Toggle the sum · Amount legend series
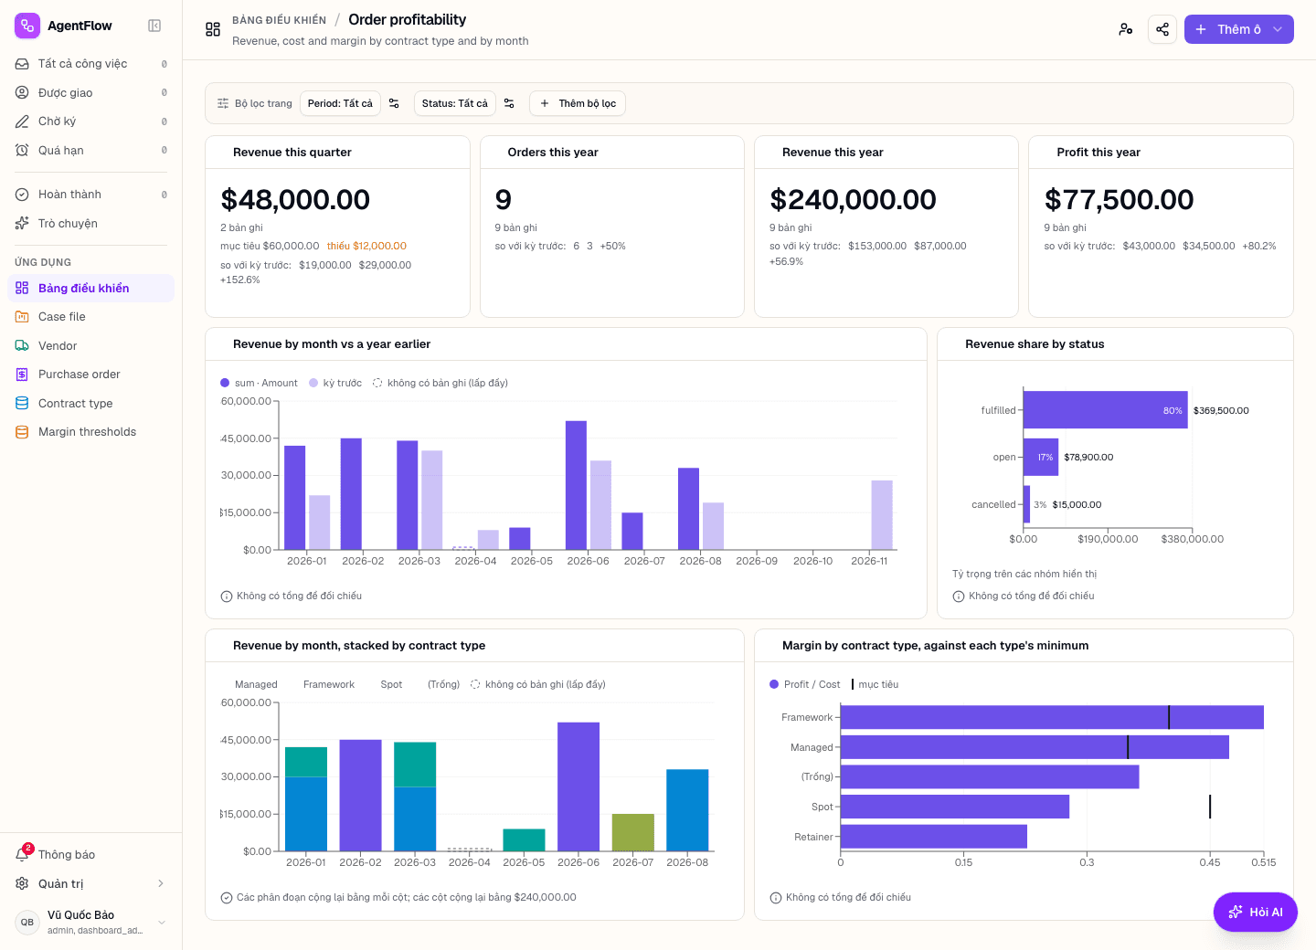Screen dimensions: 1316x950 pos(260,383)
